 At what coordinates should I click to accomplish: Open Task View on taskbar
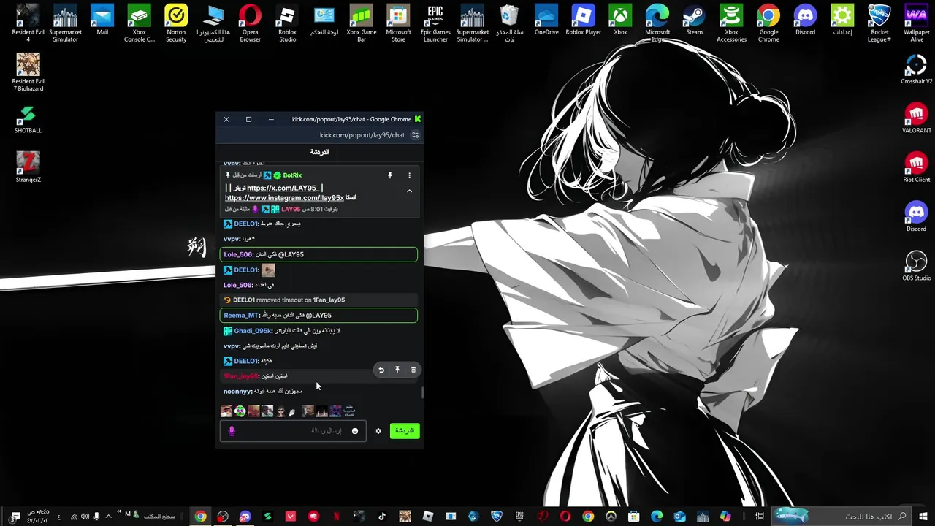tap(760, 517)
